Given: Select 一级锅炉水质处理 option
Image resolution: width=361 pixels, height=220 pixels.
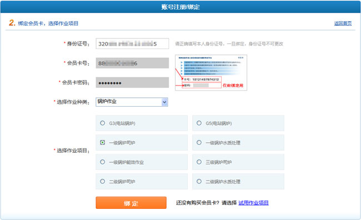Looking at the screenshot, I should click(x=199, y=142).
